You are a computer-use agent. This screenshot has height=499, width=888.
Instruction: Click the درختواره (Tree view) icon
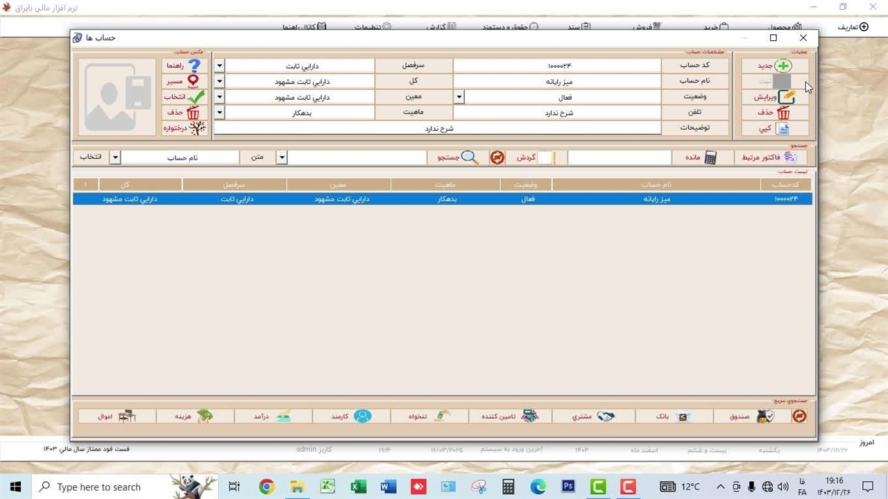click(x=197, y=128)
